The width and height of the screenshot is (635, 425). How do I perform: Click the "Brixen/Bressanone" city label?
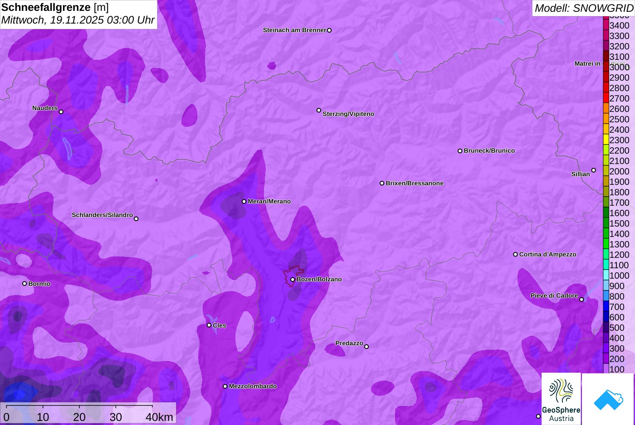pyautogui.click(x=415, y=184)
